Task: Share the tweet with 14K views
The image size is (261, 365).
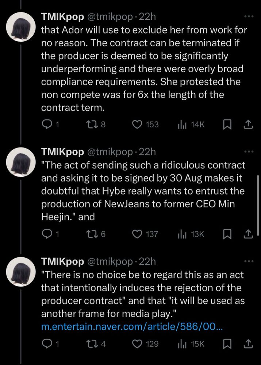Action: coord(248,124)
